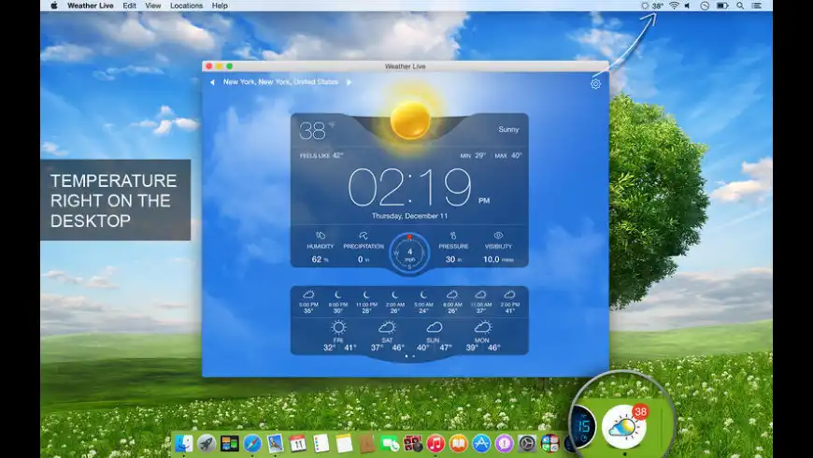Select the 8:00 PM moon forecast icon
813x458 pixels.
click(x=338, y=294)
